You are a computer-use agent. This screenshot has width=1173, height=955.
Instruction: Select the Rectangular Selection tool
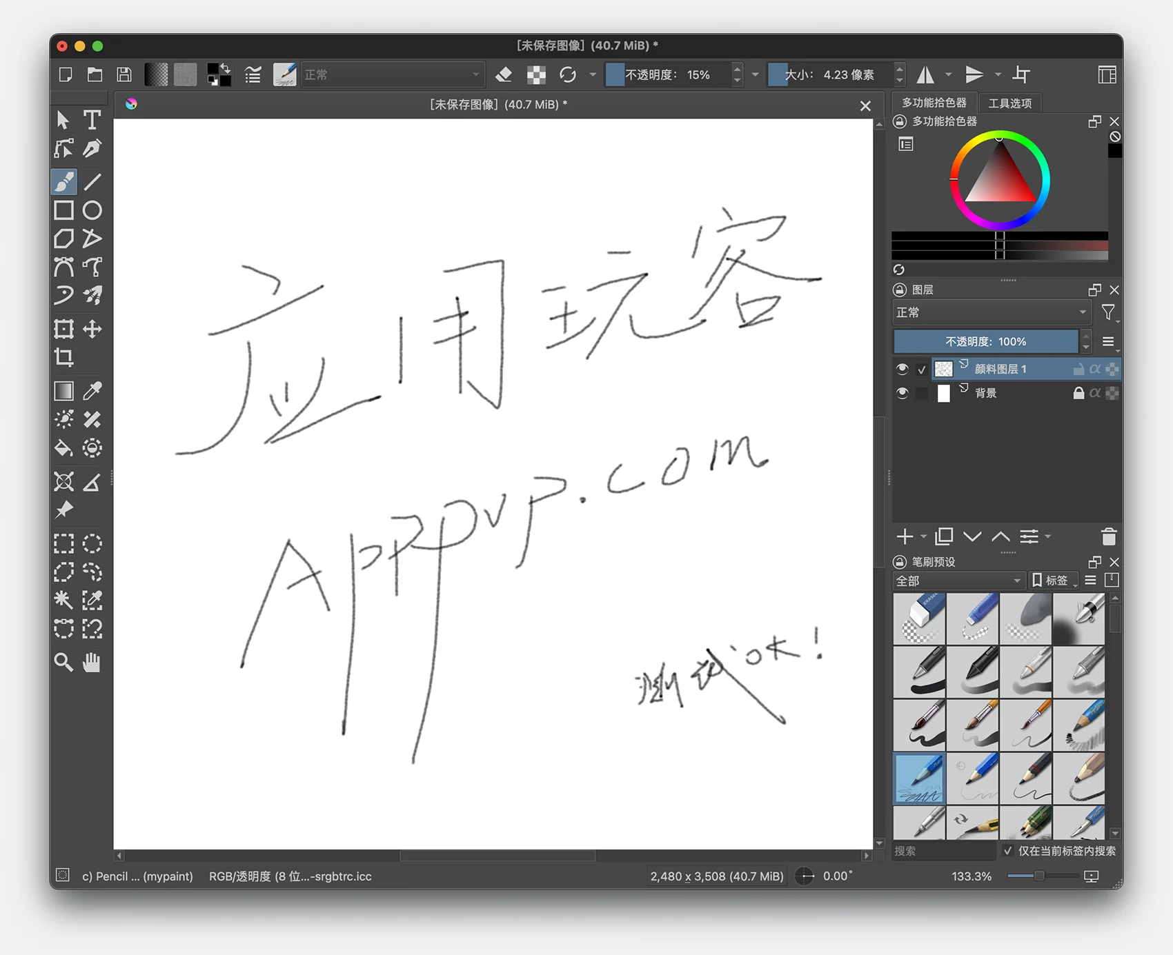point(64,543)
